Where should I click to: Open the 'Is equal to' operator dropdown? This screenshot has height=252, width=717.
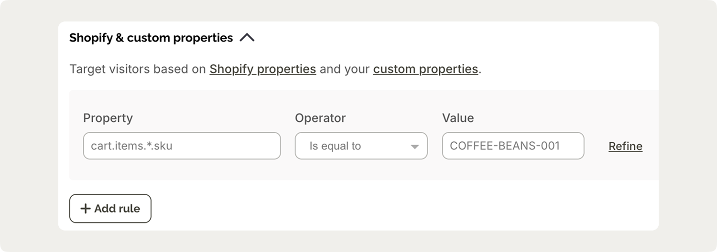[x=361, y=146]
